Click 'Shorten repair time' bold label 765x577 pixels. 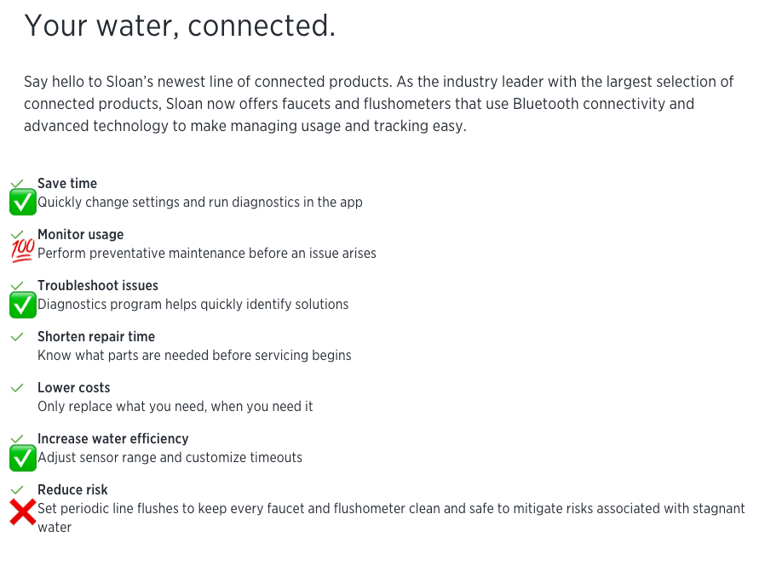point(96,337)
